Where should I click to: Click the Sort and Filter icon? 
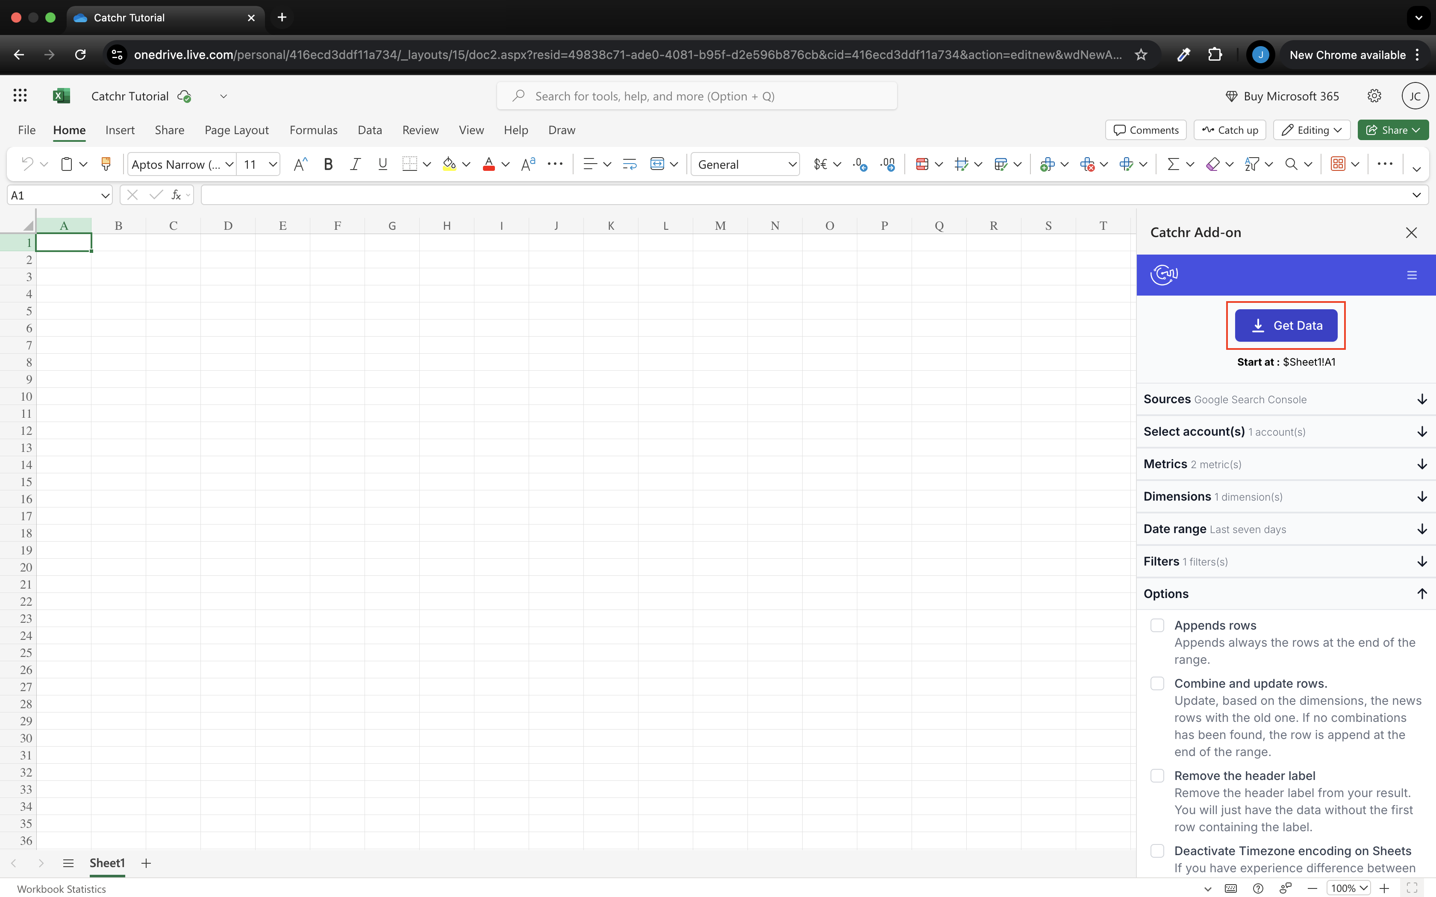coord(1251,164)
